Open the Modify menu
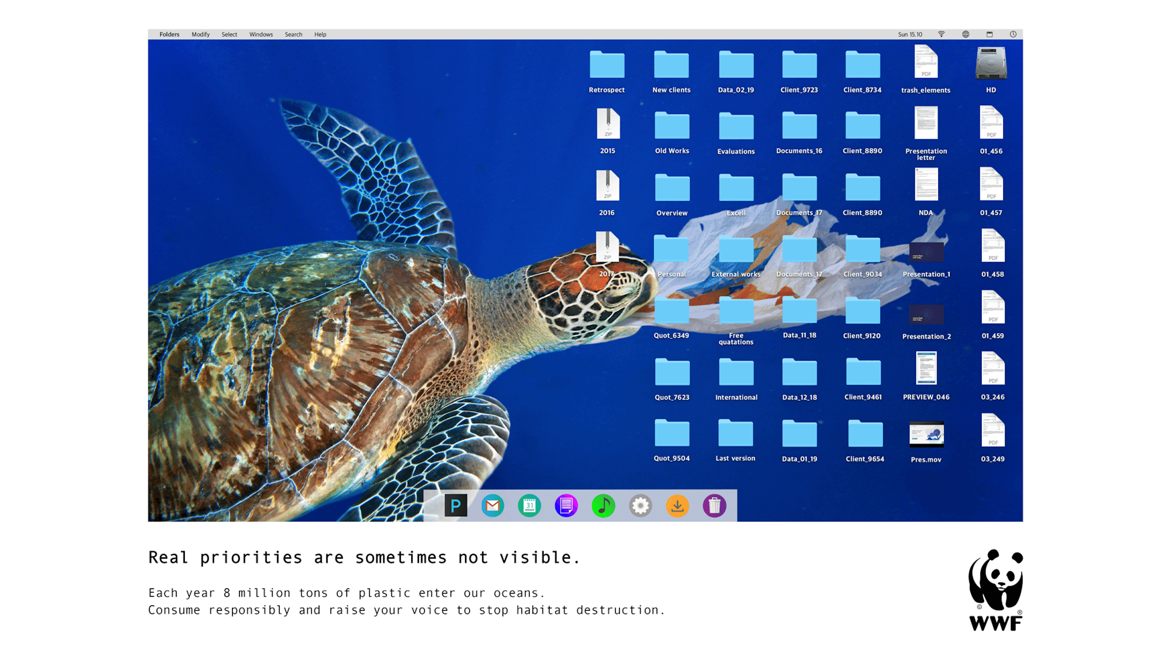This screenshot has height=659, width=1171. [200, 34]
